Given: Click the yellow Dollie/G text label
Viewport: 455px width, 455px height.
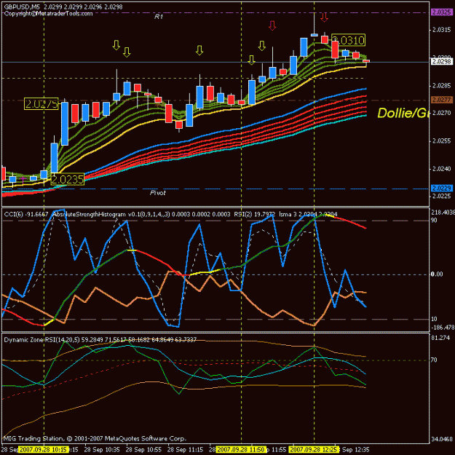Looking at the screenshot, I should click(403, 113).
